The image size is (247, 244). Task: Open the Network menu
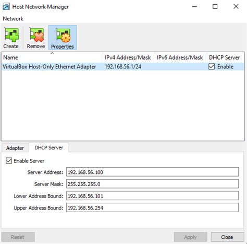[x=13, y=19]
